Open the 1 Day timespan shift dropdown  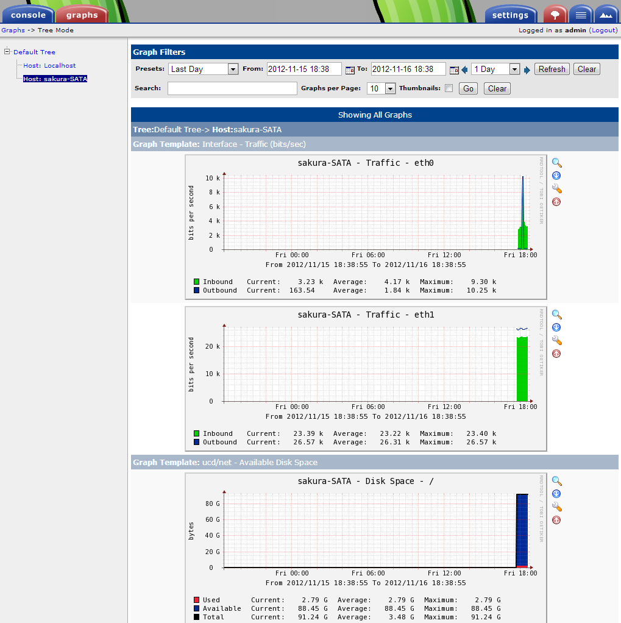495,69
